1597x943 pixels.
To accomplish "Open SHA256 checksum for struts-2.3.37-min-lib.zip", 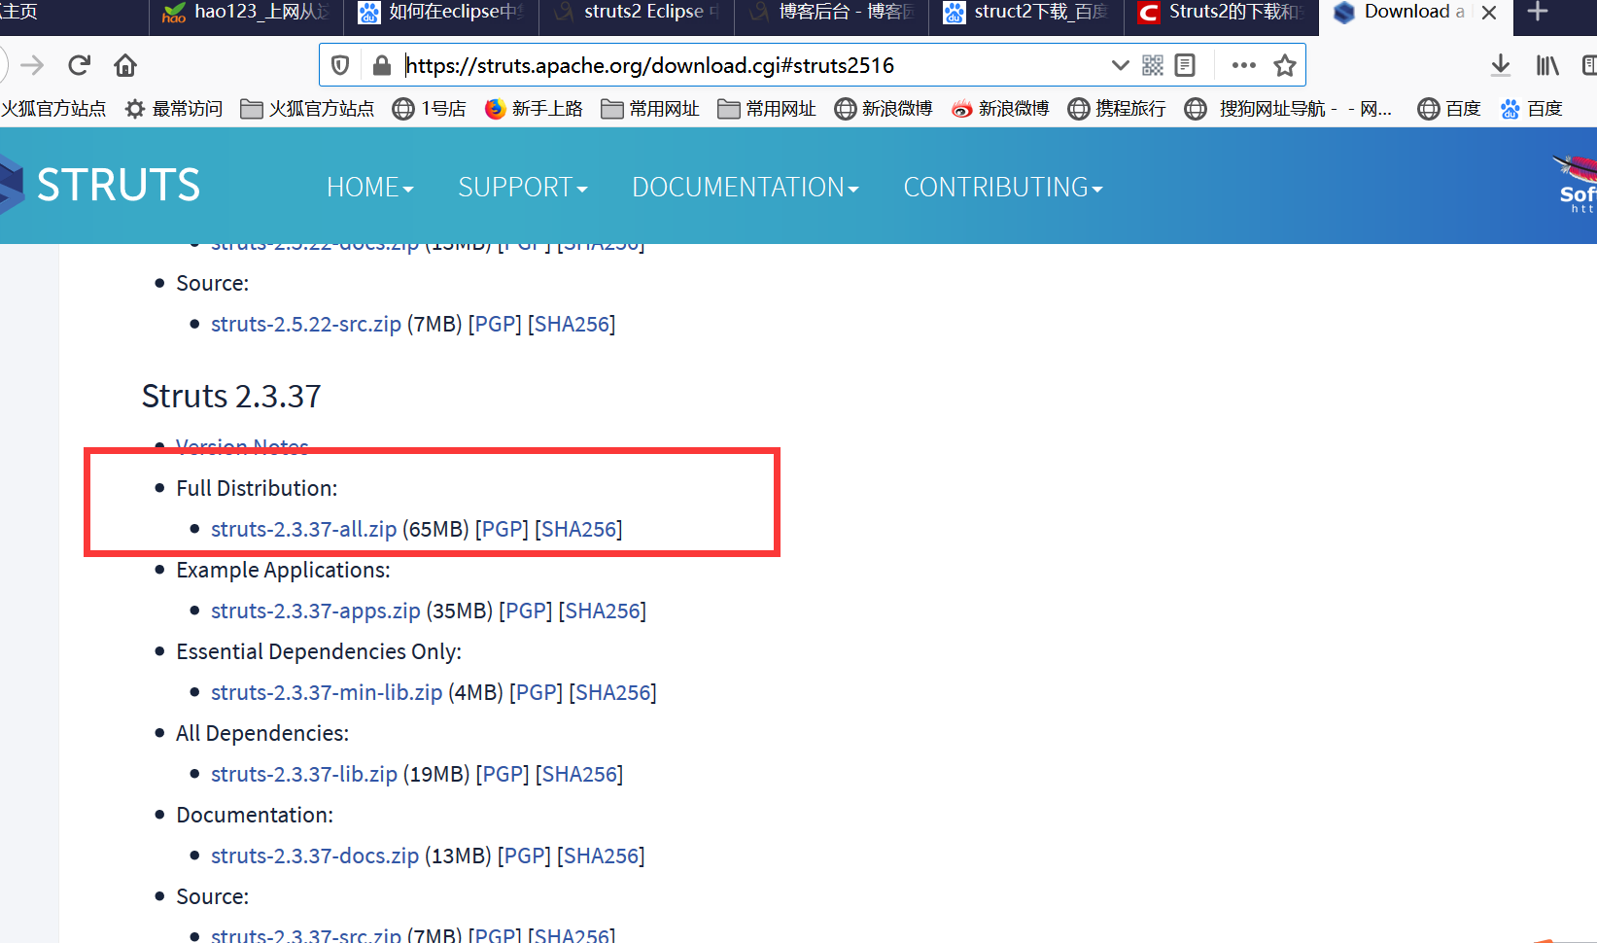I will (612, 692).
